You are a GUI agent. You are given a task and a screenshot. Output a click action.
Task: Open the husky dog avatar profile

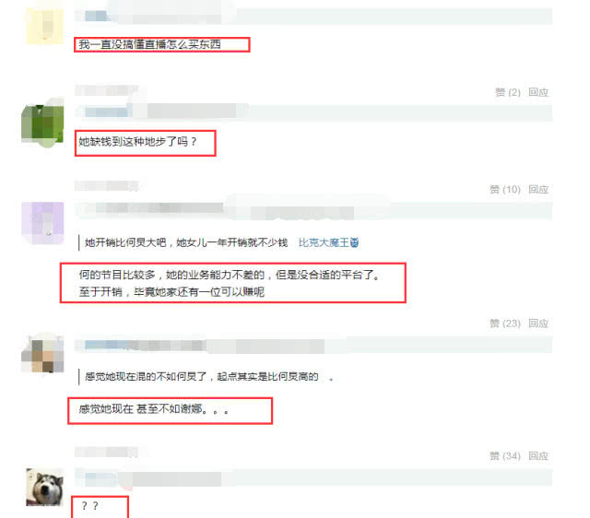coord(44,488)
